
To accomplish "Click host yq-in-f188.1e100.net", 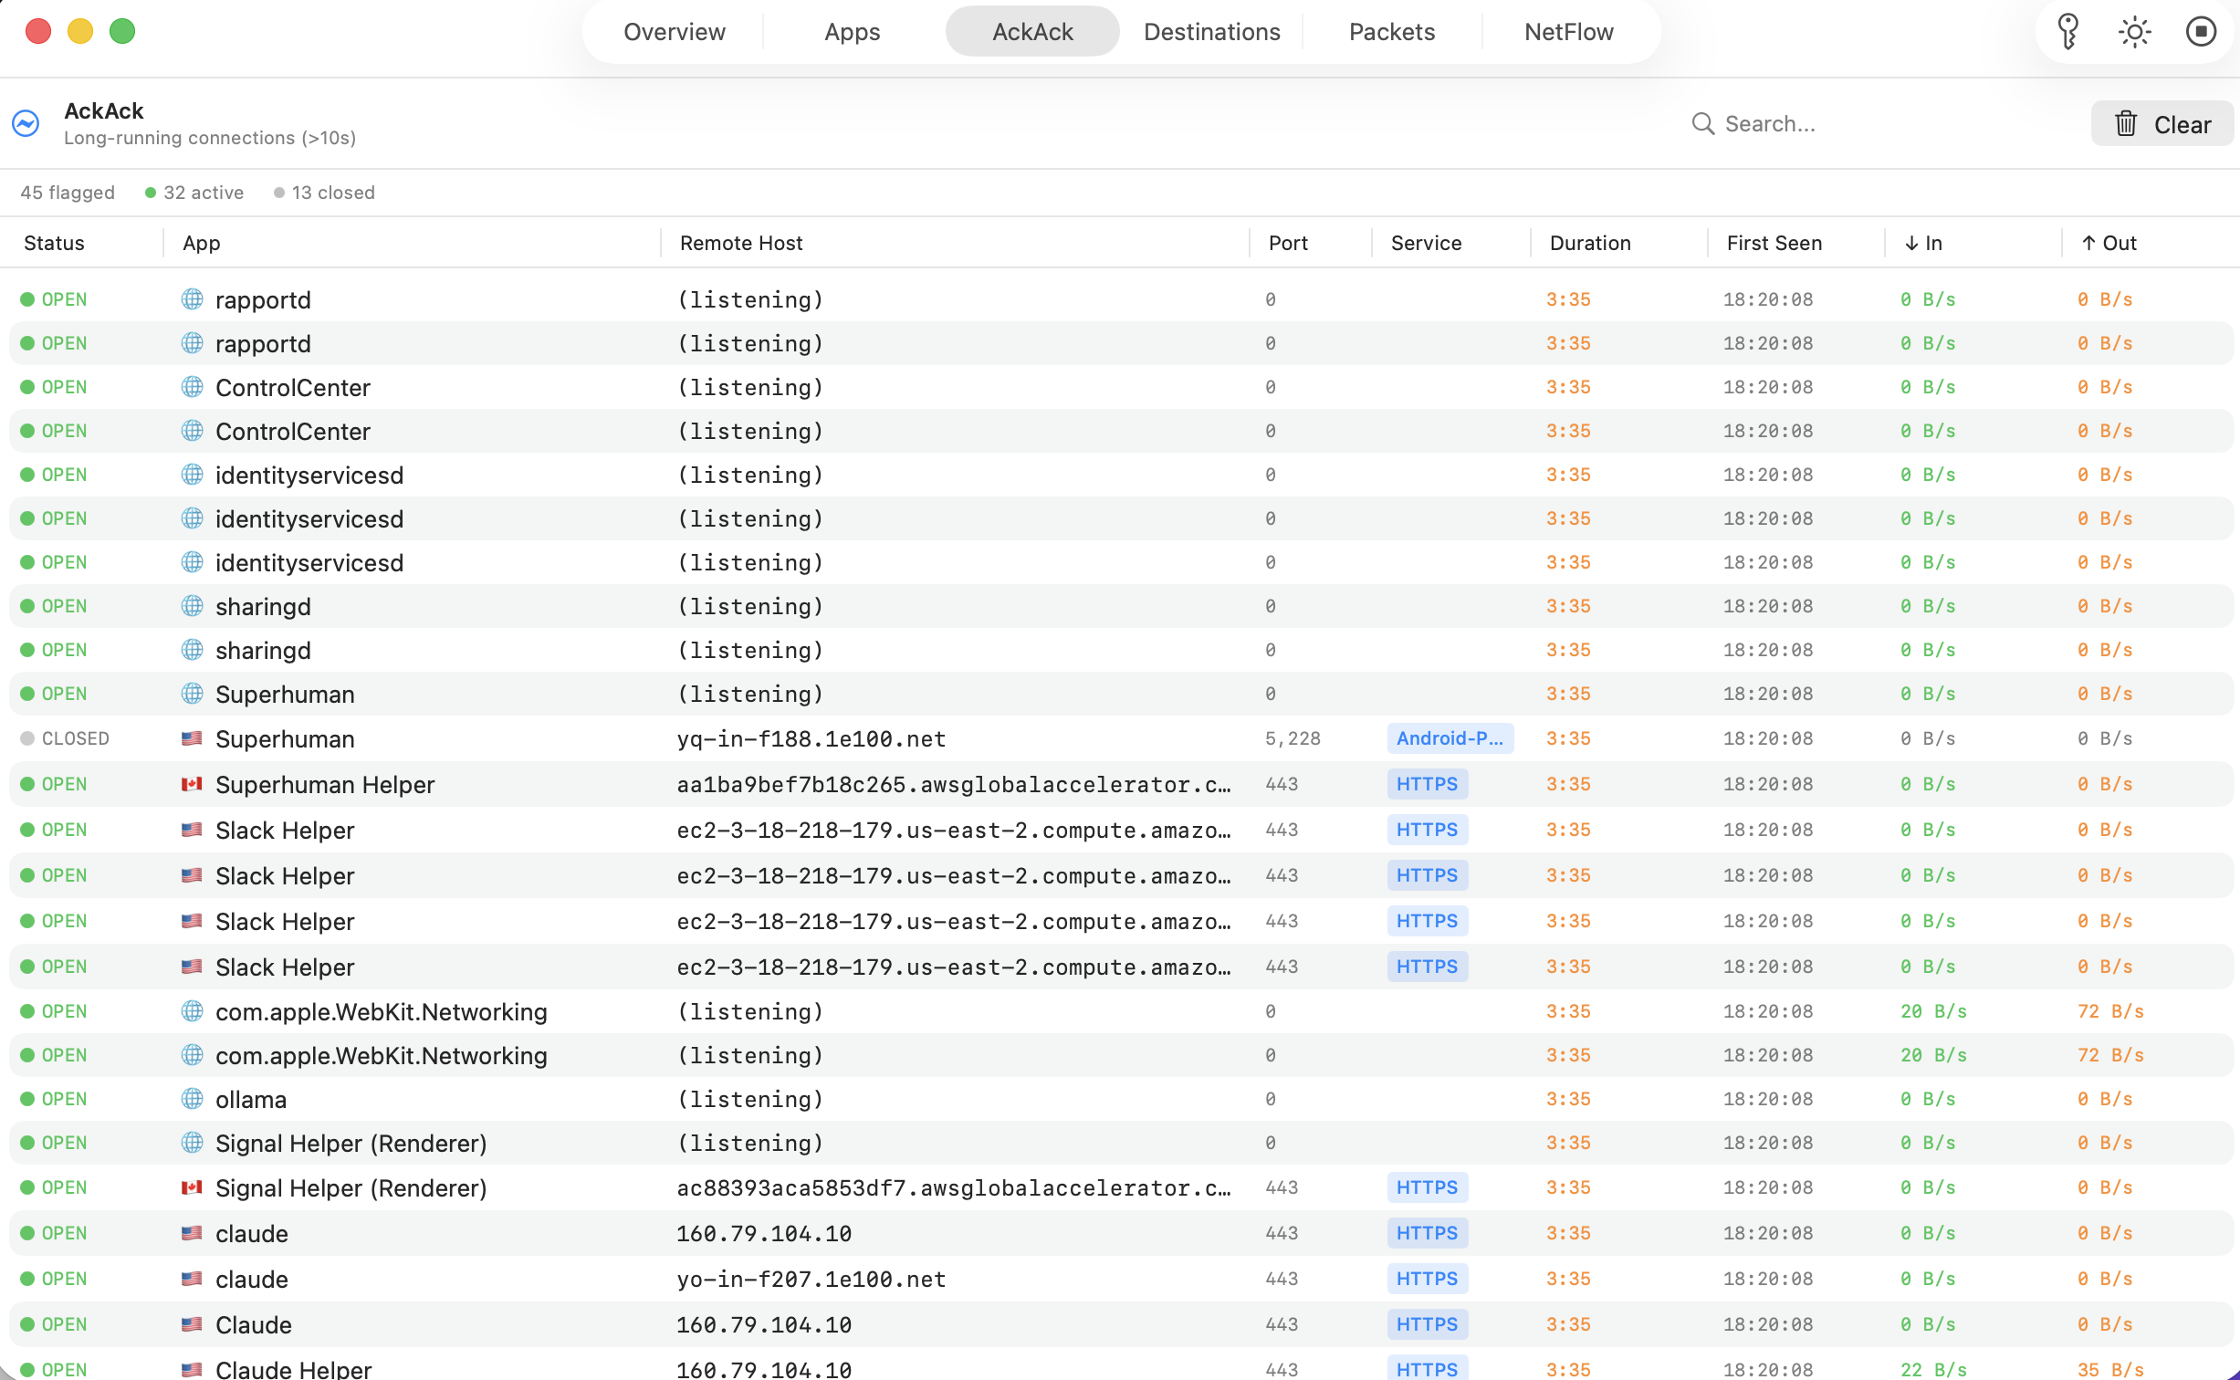I will point(811,738).
